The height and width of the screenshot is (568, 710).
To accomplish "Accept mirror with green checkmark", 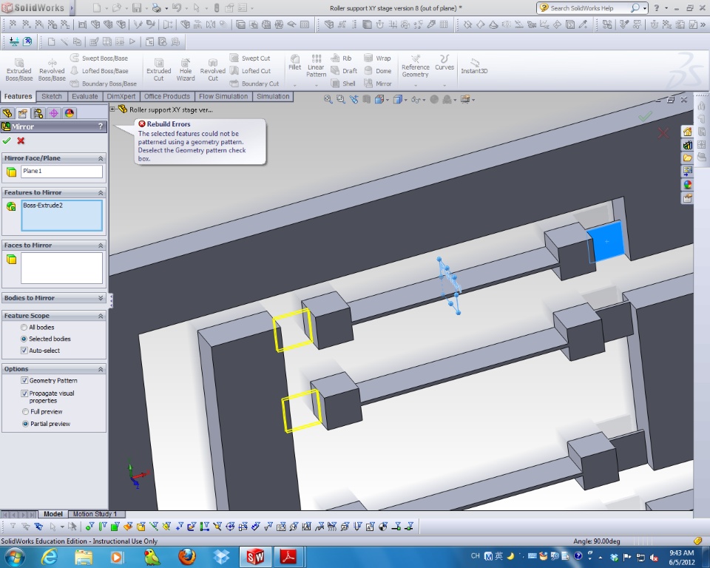I will (7, 141).
